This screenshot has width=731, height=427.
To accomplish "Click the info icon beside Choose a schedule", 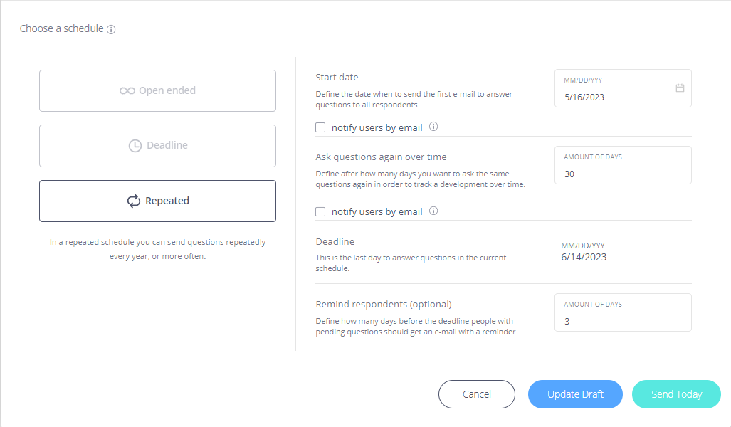I will (111, 29).
